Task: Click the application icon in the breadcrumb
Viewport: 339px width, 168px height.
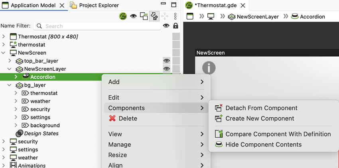Action: click(190, 16)
